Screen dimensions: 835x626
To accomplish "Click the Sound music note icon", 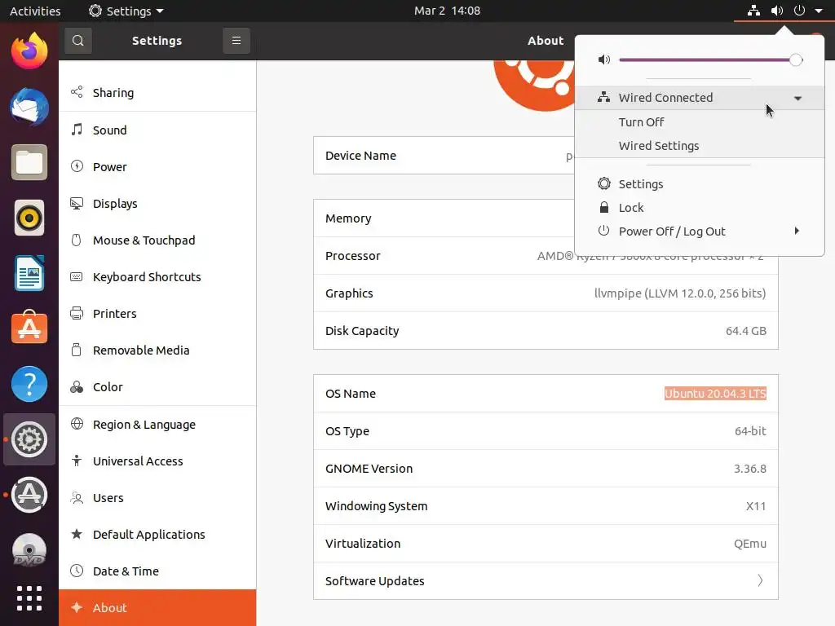I will tap(77, 130).
